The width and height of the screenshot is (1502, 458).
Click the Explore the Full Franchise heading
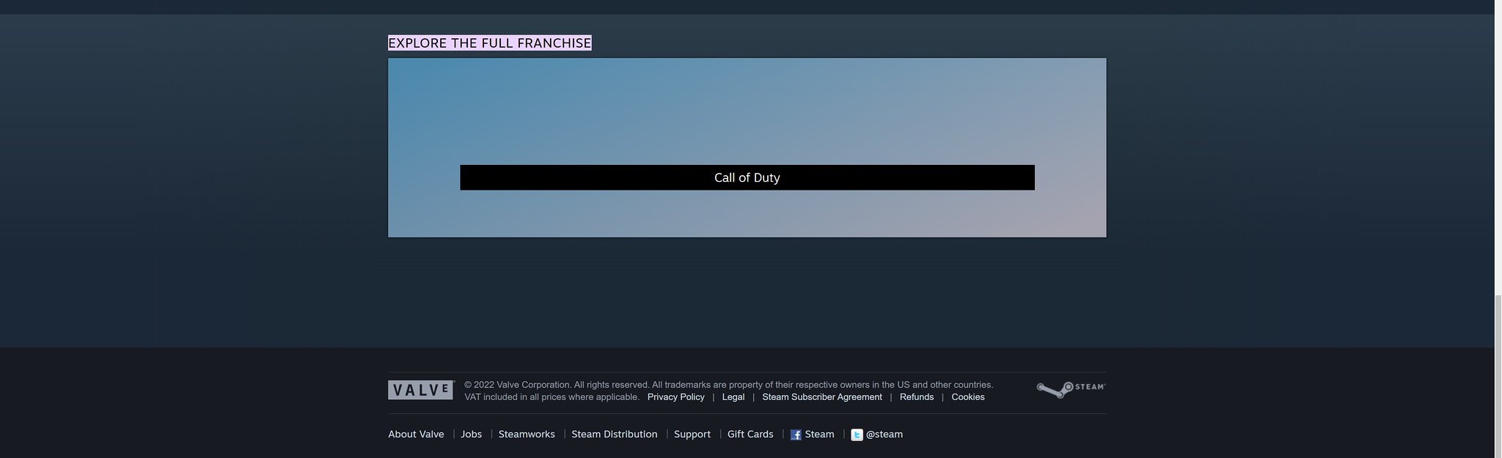coord(489,43)
